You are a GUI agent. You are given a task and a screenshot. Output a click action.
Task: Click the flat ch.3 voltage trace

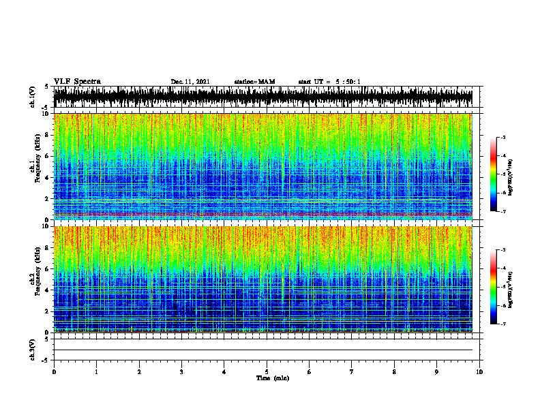click(263, 350)
